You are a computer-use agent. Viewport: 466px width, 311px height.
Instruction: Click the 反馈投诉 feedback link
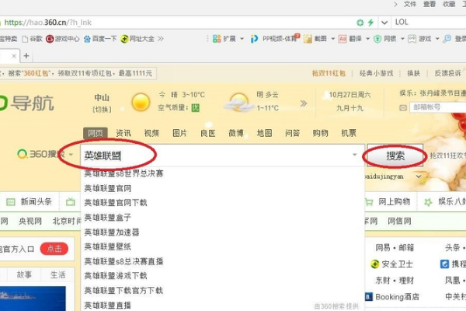[447, 73]
